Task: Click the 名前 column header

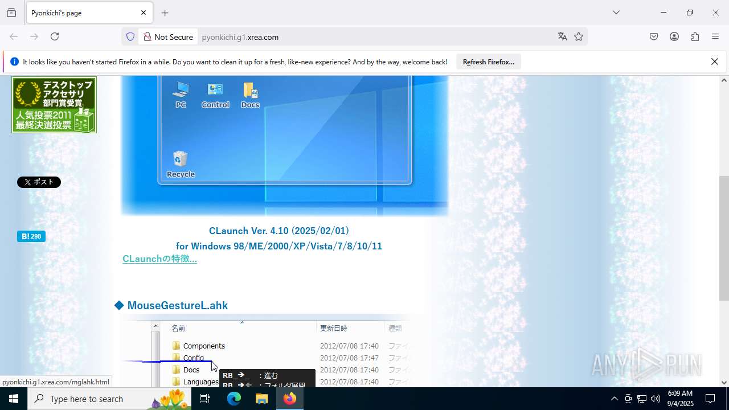Action: 178,328
